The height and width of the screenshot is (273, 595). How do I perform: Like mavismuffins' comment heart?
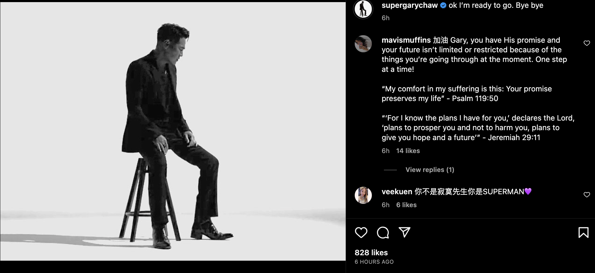pyautogui.click(x=587, y=43)
